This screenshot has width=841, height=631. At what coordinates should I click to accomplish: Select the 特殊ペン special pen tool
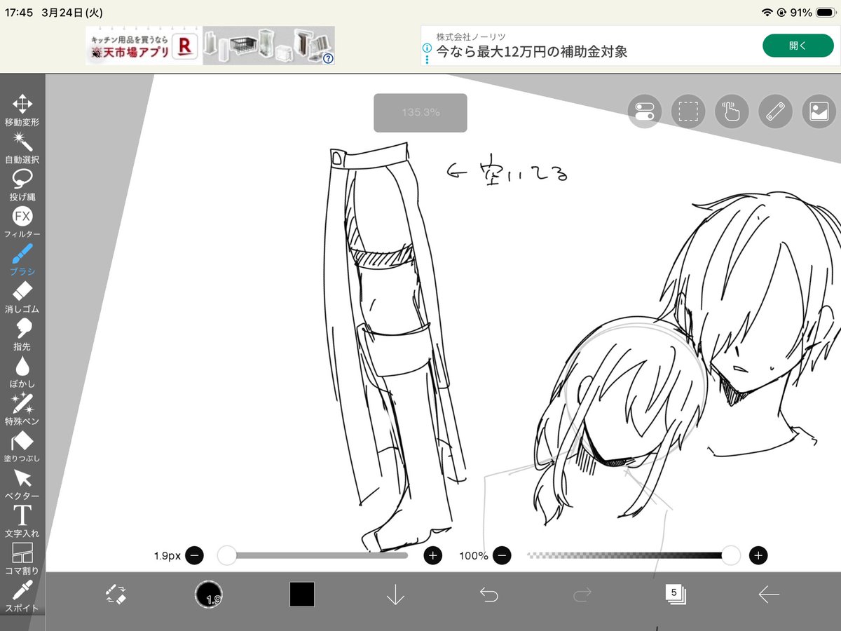(x=22, y=409)
